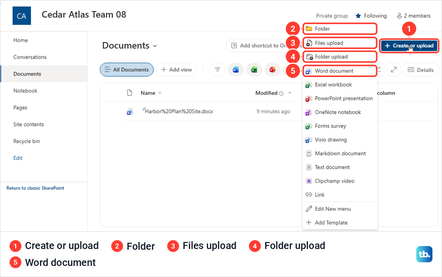Open the Modified column dropdown arrow
Screen dimensions: 442x277
[x=290, y=93]
